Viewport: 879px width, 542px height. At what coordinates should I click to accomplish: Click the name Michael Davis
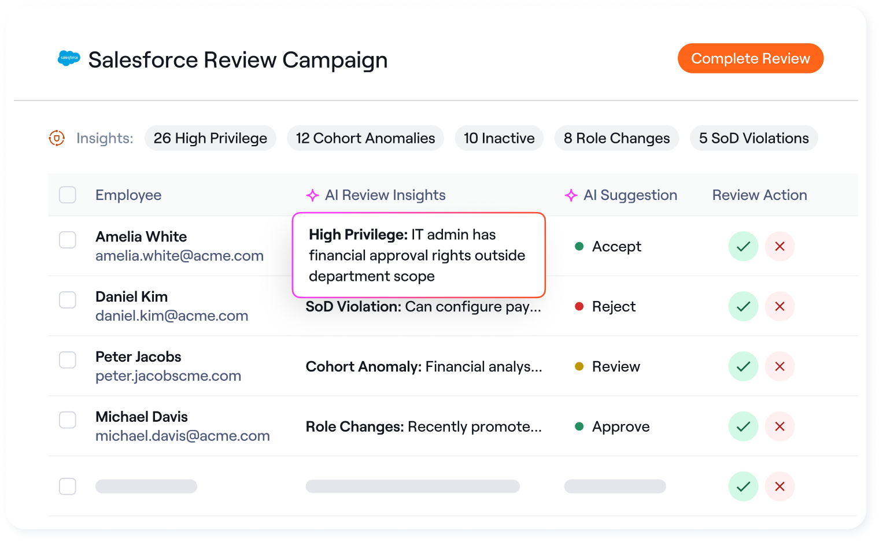click(142, 417)
